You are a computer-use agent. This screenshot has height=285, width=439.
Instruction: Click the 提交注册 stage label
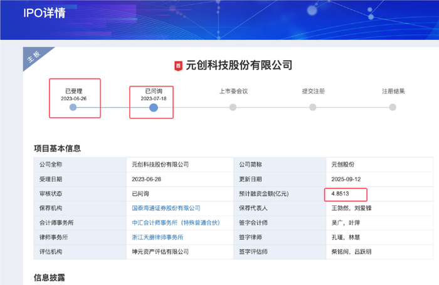314,91
